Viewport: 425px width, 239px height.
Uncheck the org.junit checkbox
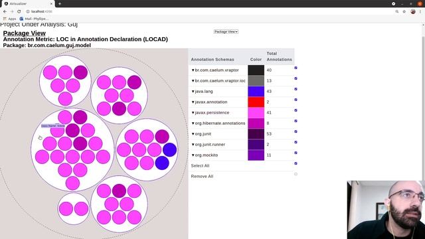(296, 131)
